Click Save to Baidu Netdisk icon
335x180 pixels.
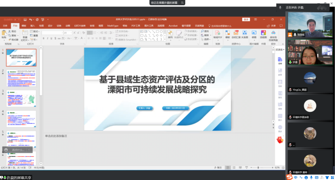tap(273, 34)
